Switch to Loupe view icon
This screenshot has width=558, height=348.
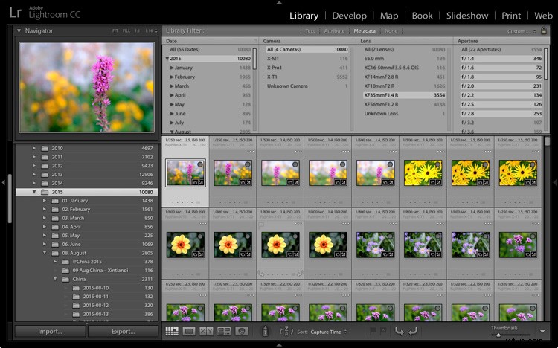(189, 332)
